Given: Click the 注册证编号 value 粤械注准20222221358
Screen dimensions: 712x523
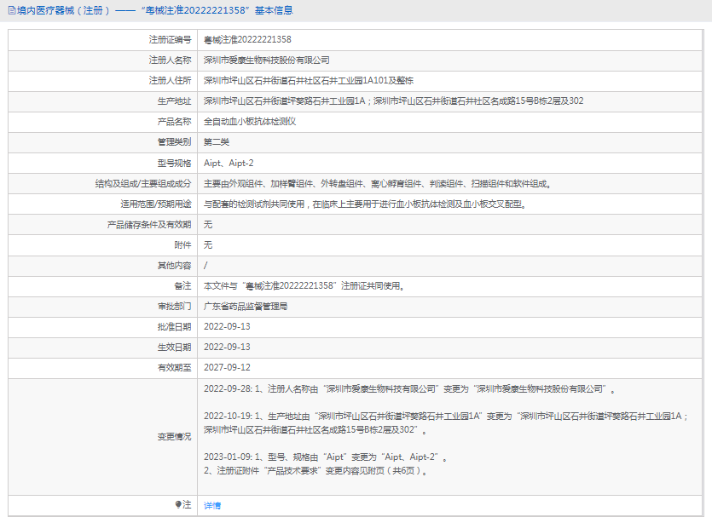Looking at the screenshot, I should 247,40.
